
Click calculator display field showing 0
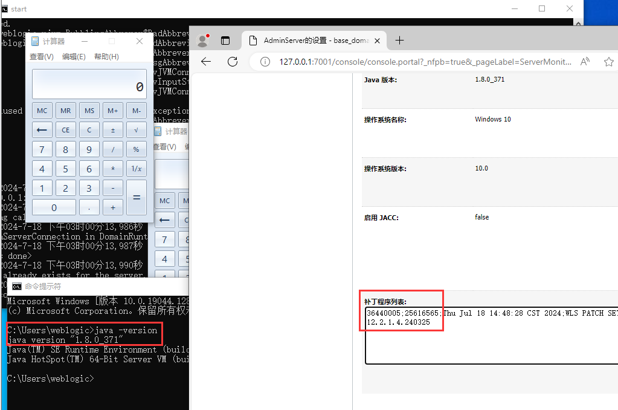click(89, 84)
